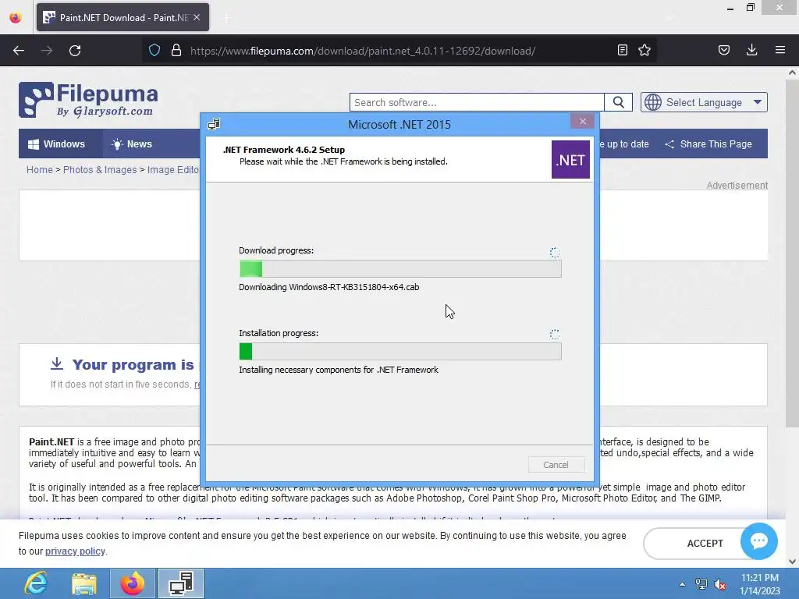Reload the Filepuma page

click(75, 51)
